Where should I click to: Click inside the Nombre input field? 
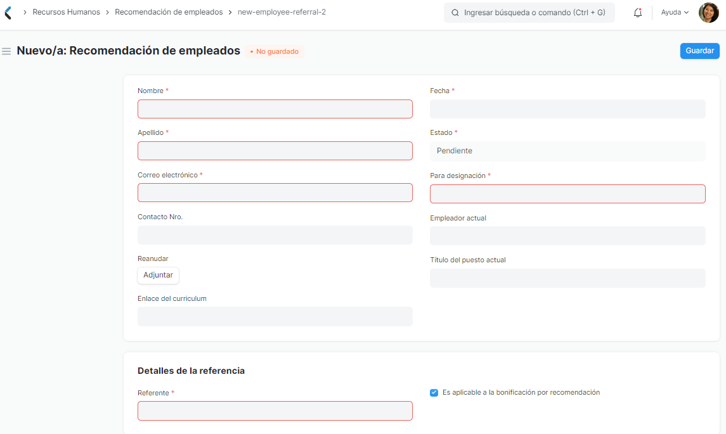tap(275, 108)
